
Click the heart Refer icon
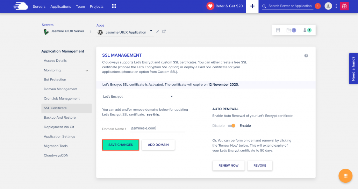210,6
